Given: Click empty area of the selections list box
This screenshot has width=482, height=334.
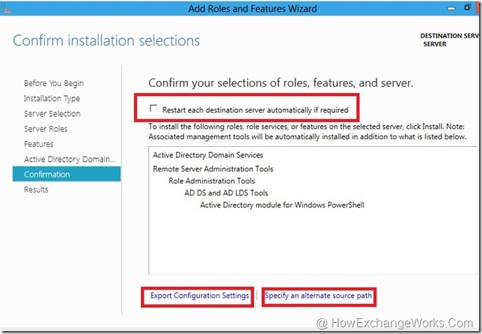Looking at the screenshot, I should coord(307,247).
